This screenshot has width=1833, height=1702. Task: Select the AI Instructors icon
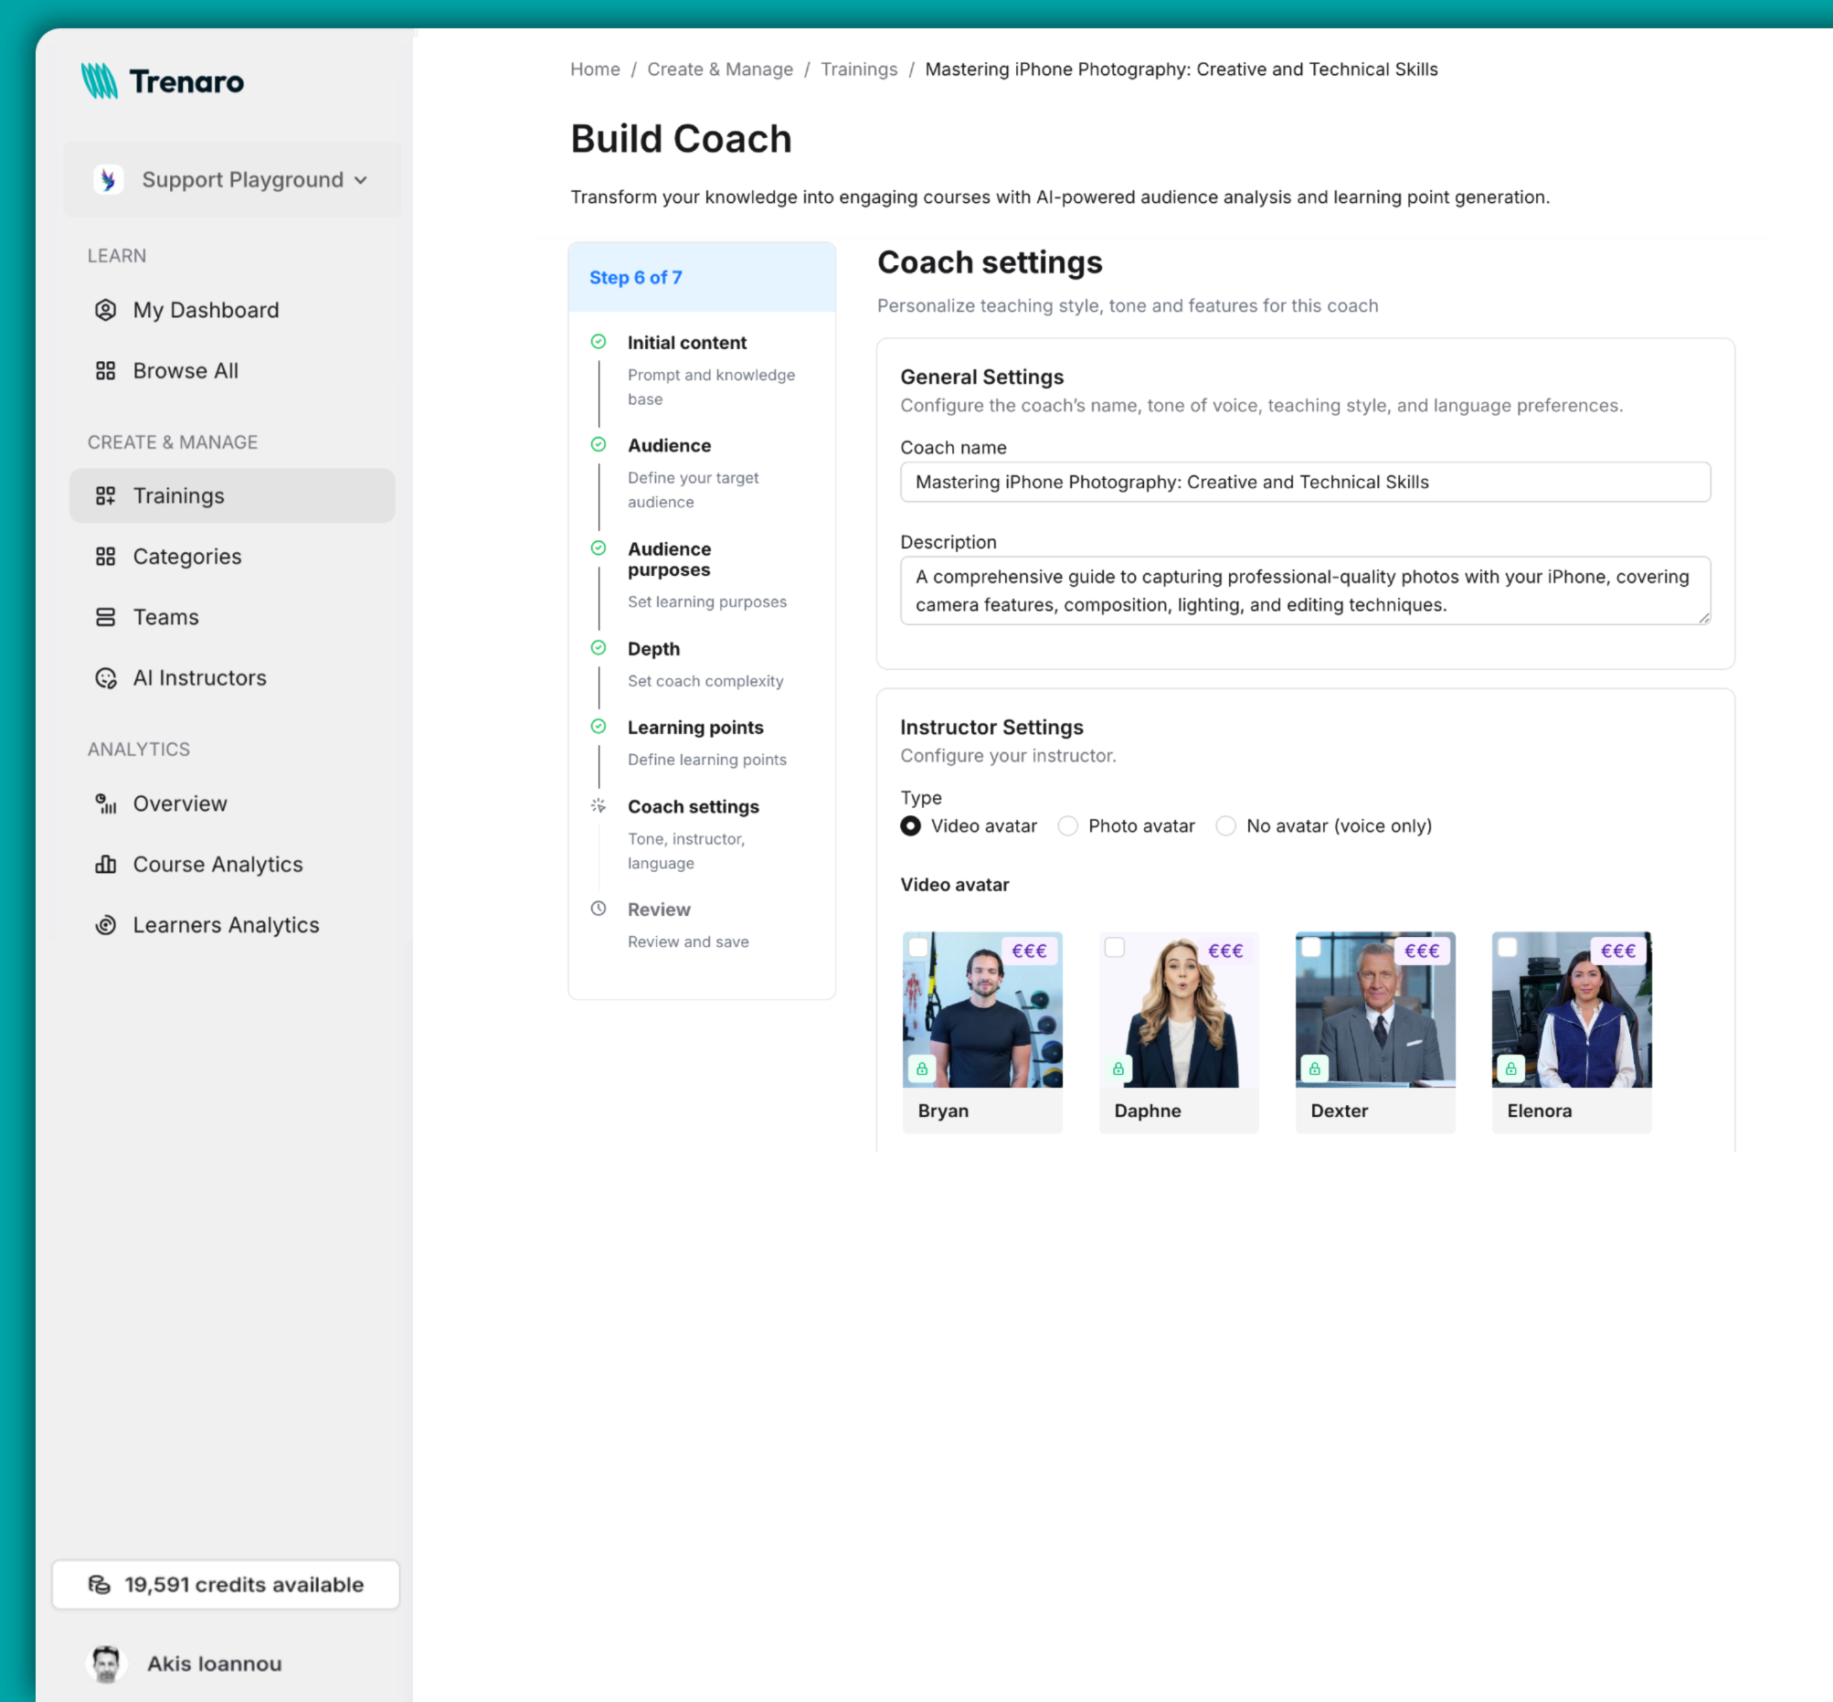[106, 678]
